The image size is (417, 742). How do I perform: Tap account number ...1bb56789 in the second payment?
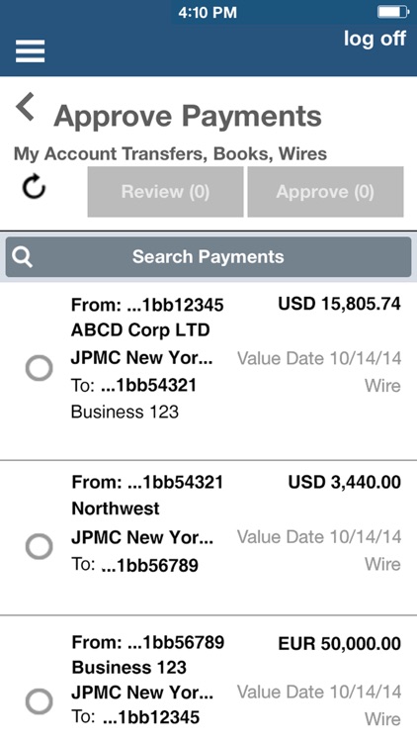click(x=149, y=565)
